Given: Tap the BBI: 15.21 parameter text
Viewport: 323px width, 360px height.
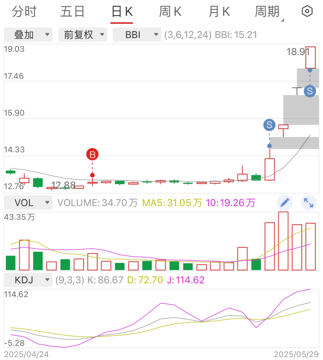Looking at the screenshot, I should coord(236,35).
